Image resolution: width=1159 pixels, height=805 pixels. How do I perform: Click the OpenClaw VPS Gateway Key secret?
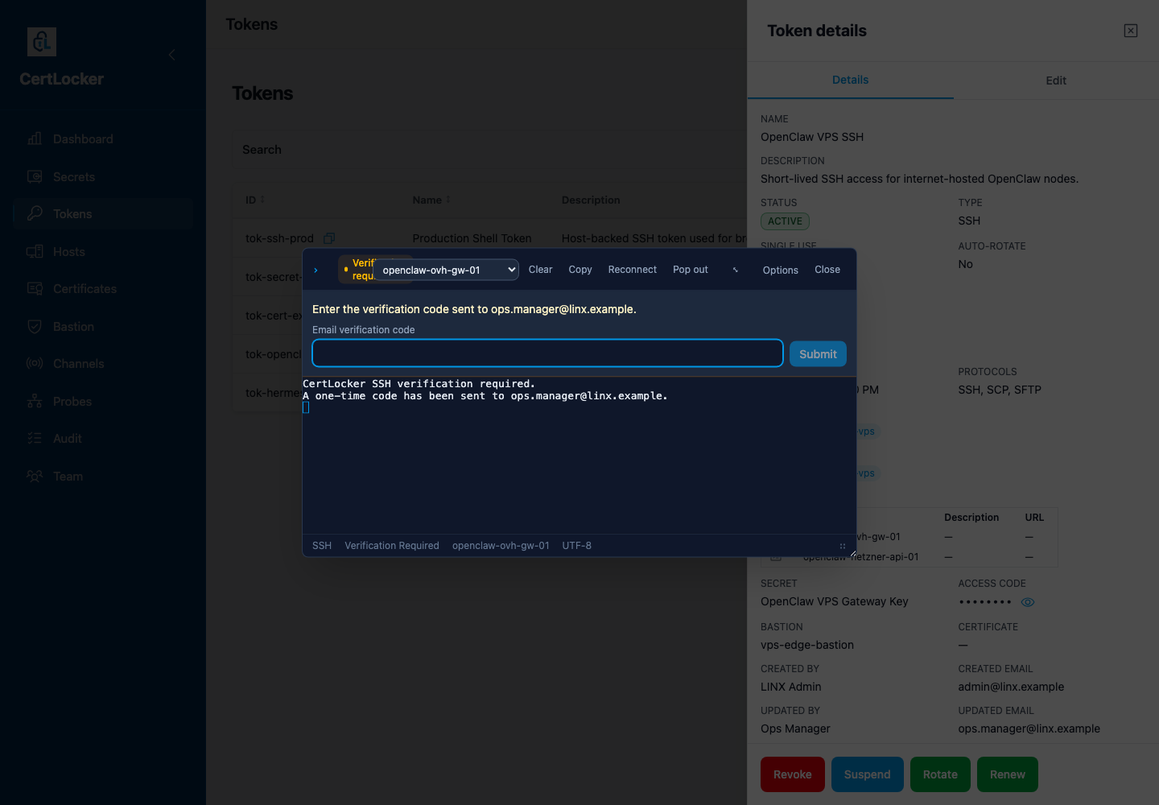(834, 601)
